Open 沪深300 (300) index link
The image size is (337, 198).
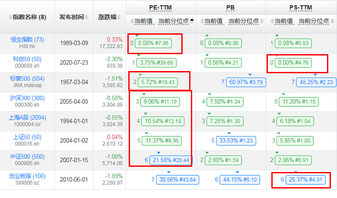tap(27, 98)
